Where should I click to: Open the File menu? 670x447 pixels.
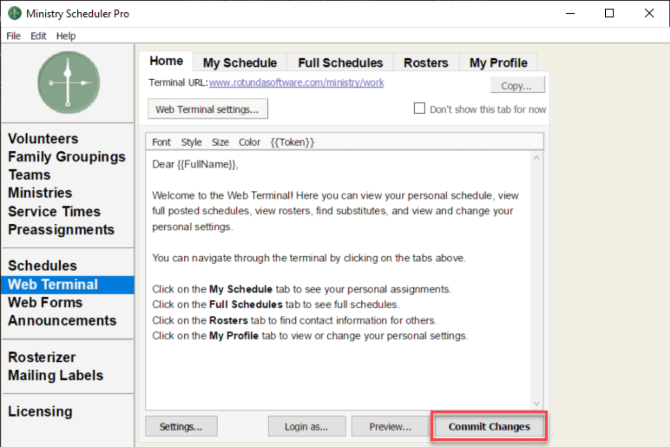(14, 36)
